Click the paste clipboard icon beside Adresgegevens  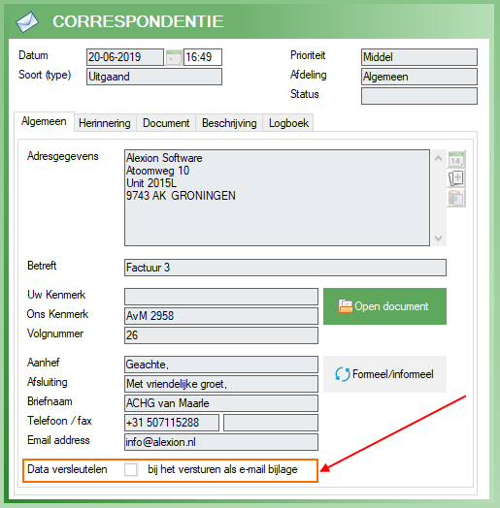click(x=456, y=198)
